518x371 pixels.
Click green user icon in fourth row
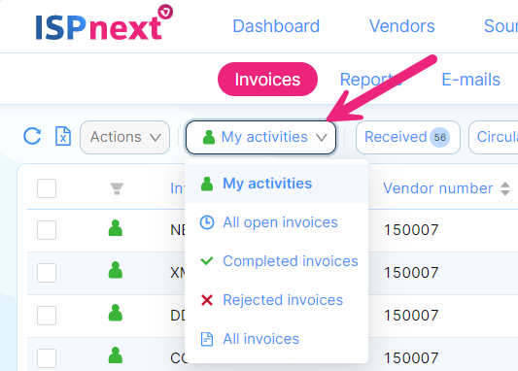pos(116,355)
